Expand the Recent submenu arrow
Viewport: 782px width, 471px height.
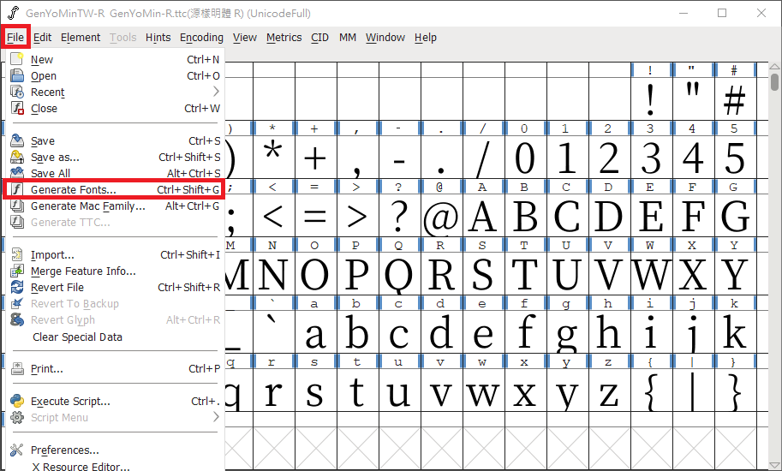tap(216, 92)
